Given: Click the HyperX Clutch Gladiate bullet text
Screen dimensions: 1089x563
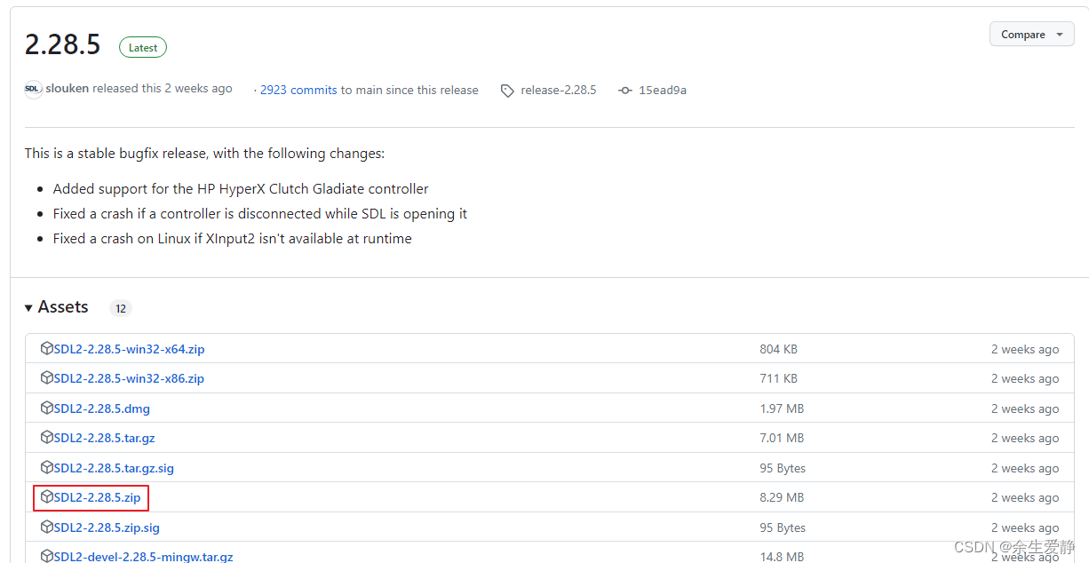Looking at the screenshot, I should (x=241, y=189).
